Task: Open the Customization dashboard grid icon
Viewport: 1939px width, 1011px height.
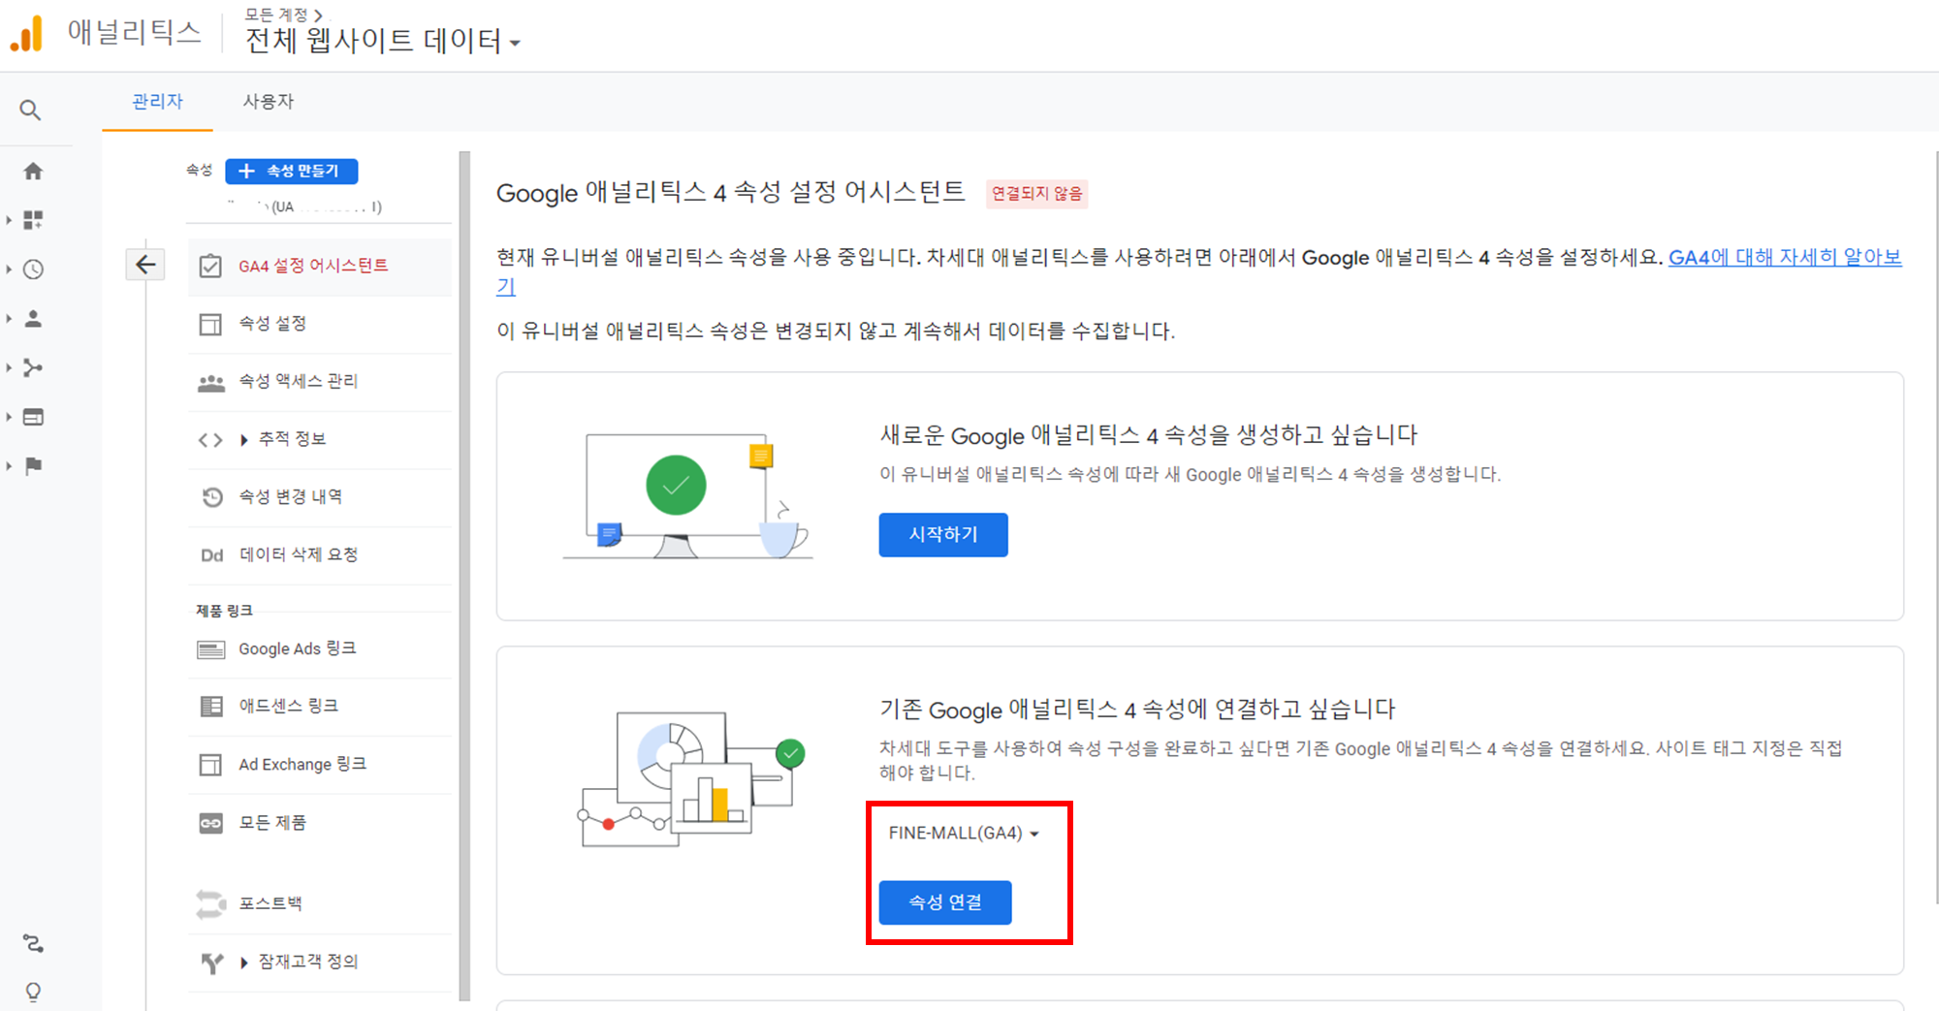Action: [33, 220]
